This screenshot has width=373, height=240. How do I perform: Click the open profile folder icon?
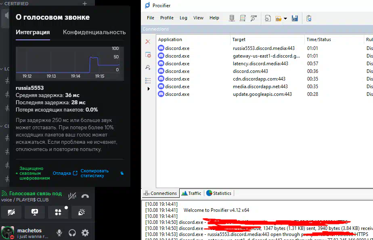click(278, 18)
